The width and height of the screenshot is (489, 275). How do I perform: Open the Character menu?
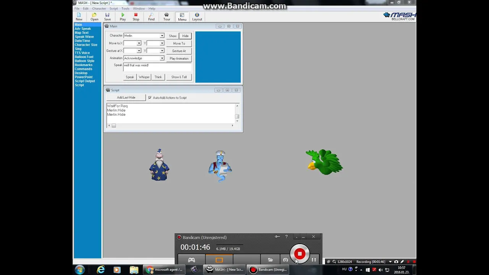point(99,8)
